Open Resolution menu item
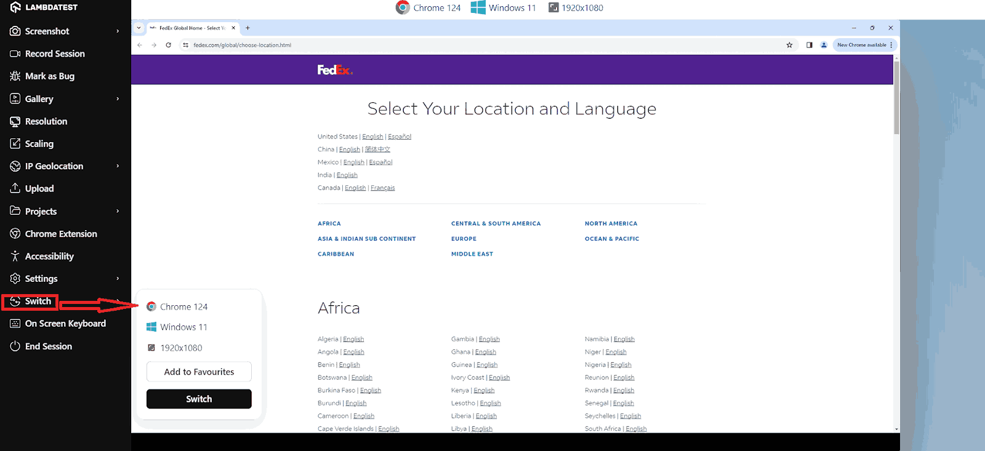Screen dimensions: 985x451 pyautogui.click(x=39, y=121)
